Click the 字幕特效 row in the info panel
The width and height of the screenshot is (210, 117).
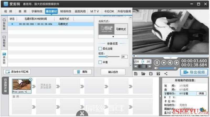185,93
